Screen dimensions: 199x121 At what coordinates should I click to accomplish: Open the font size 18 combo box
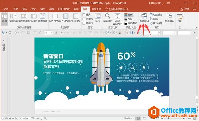[x=48, y=33]
